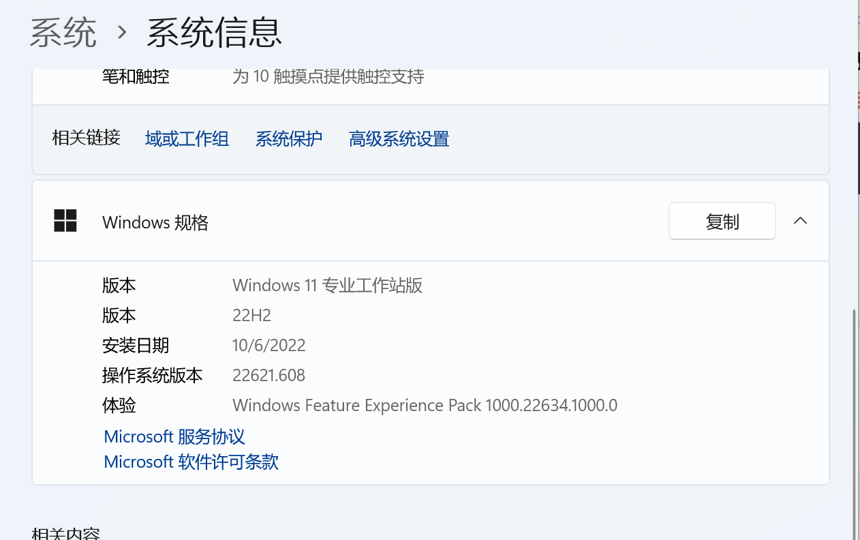860x540 pixels.
Task: Open the 域或工作组 link
Action: point(187,139)
